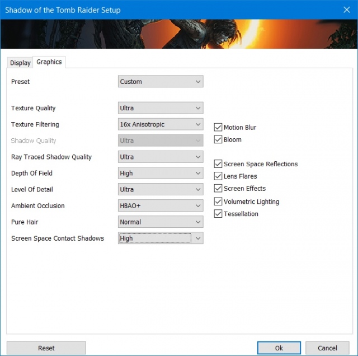Click the Depth Of Field label
Viewport: 358px width, 356px height.
click(x=32, y=173)
